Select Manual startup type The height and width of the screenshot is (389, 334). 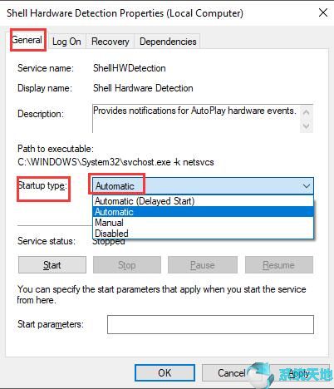(x=203, y=223)
